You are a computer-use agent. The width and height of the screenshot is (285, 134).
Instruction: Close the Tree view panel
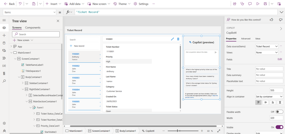point(58,21)
